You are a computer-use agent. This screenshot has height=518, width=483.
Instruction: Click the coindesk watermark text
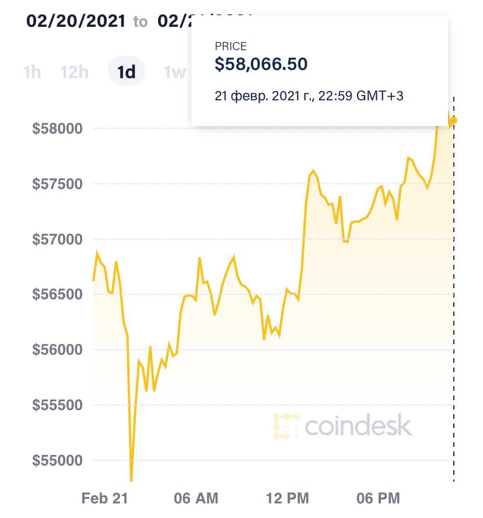click(358, 426)
